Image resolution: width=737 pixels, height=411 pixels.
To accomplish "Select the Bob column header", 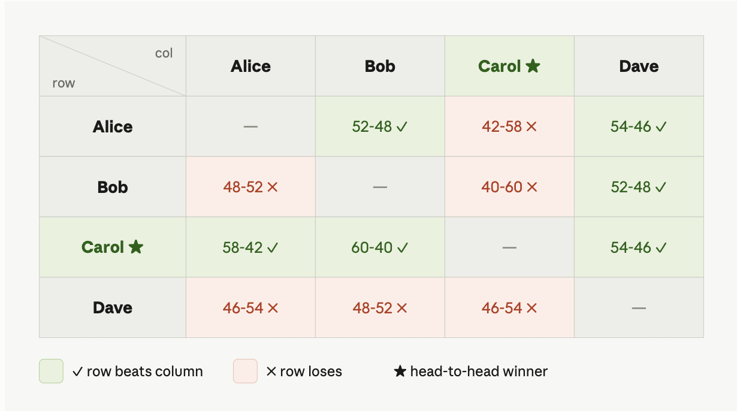I will (x=380, y=66).
